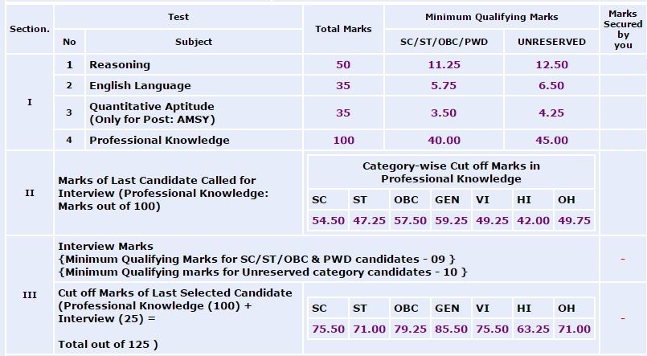Select the SC/ST/OBC/PWD column header

point(444,42)
